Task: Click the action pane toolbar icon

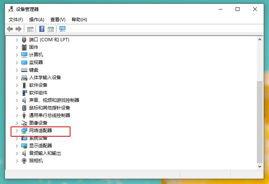Action: [x=51, y=29]
